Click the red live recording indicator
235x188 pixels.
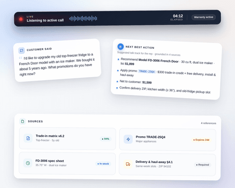21,19
